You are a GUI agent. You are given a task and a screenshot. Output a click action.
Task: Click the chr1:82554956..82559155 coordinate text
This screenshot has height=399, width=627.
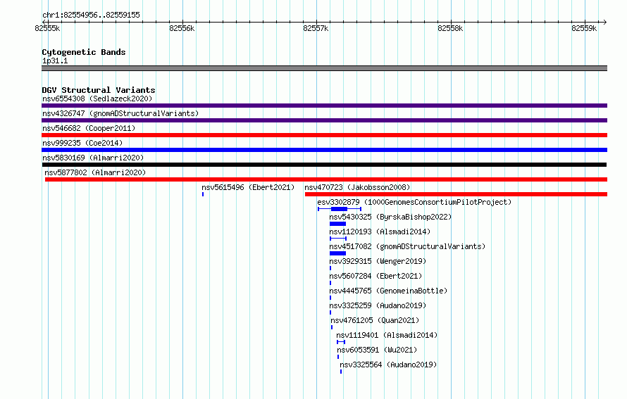click(x=91, y=15)
